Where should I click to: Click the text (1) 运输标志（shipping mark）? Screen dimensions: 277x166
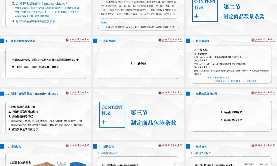(120, 164)
